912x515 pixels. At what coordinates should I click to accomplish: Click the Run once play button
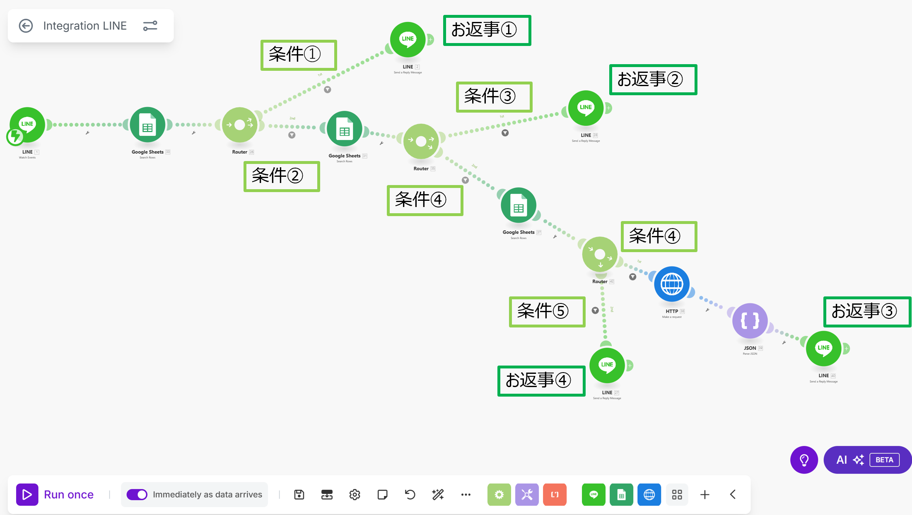pos(27,494)
